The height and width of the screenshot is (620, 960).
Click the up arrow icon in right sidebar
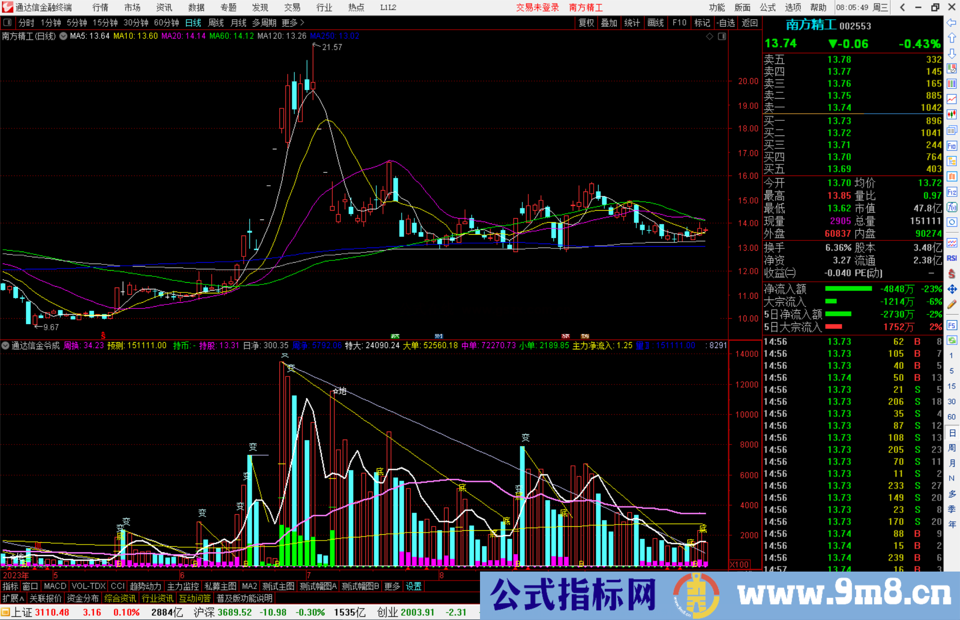click(x=952, y=38)
